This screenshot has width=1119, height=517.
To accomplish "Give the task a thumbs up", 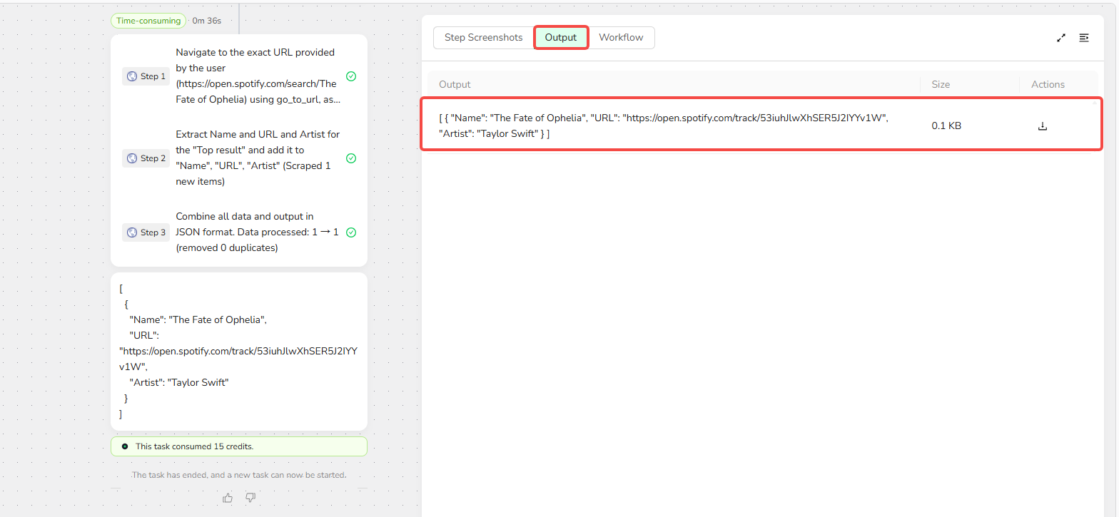I will (228, 498).
